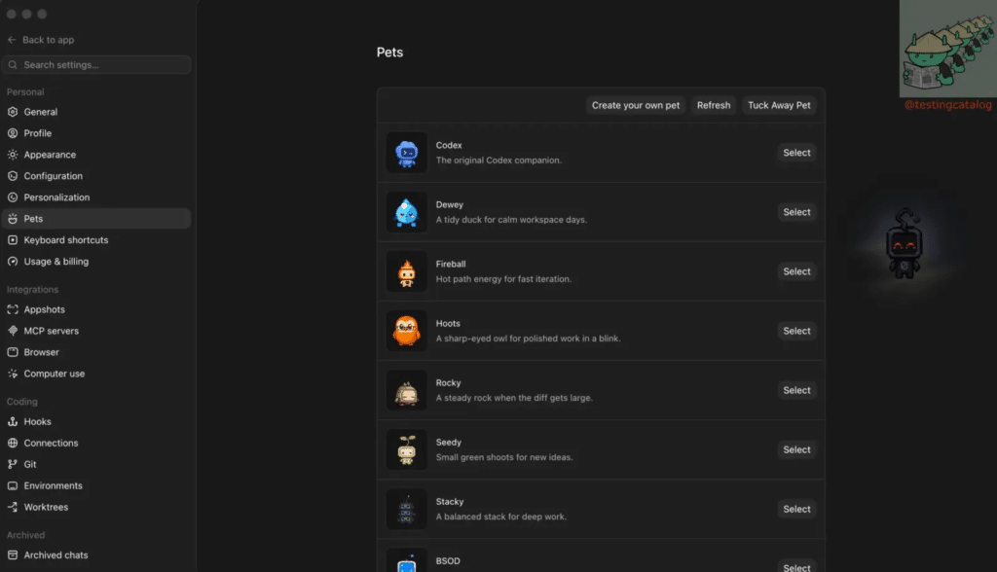The image size is (997, 572).
Task: Click the Rocky rock pet avatar
Action: tap(406, 390)
